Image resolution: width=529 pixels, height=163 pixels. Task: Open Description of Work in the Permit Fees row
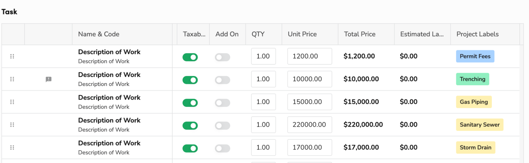(x=109, y=52)
